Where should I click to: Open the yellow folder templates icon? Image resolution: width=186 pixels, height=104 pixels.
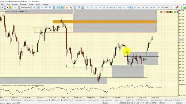point(67,8)
